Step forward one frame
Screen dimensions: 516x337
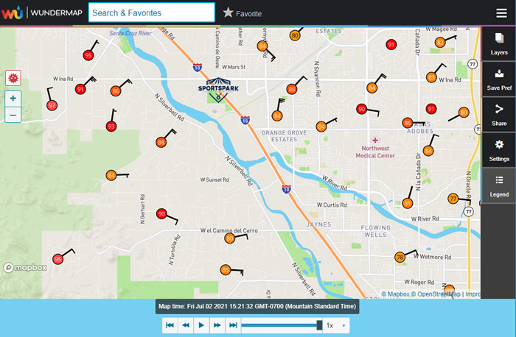217,325
